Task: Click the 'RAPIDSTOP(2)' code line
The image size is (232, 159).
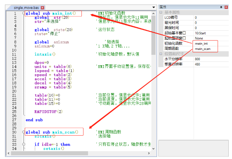Action: 49,112
